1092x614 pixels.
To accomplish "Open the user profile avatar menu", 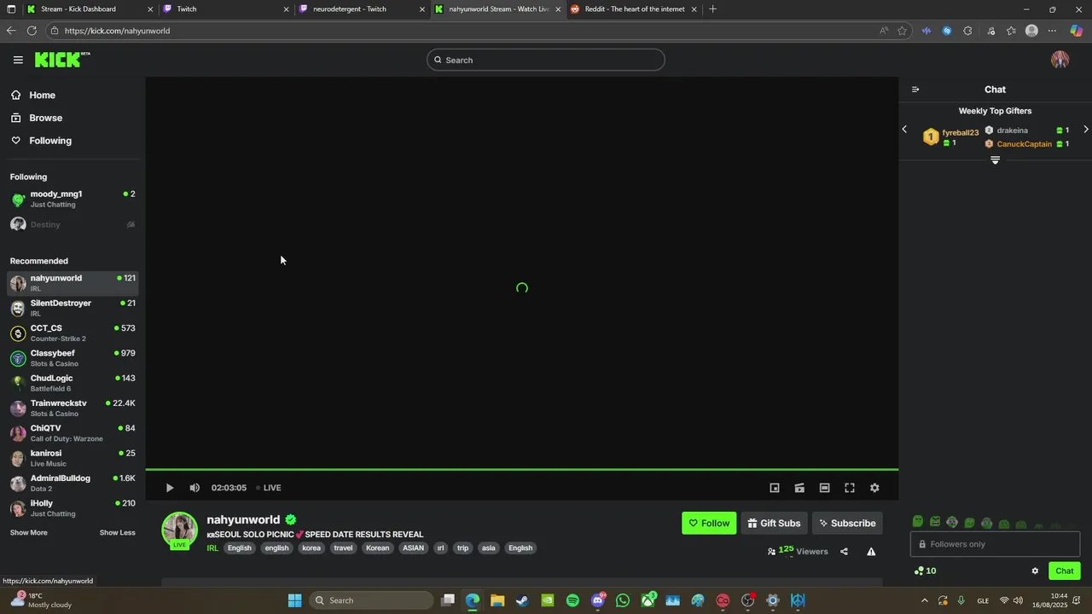I will click(x=1060, y=60).
